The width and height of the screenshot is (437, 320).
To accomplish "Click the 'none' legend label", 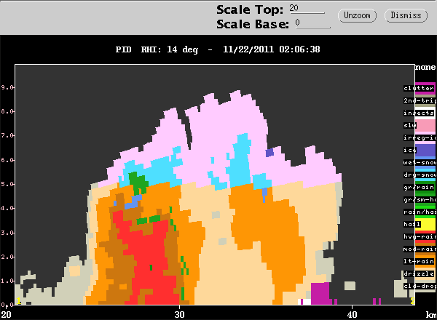I will [x=425, y=67].
